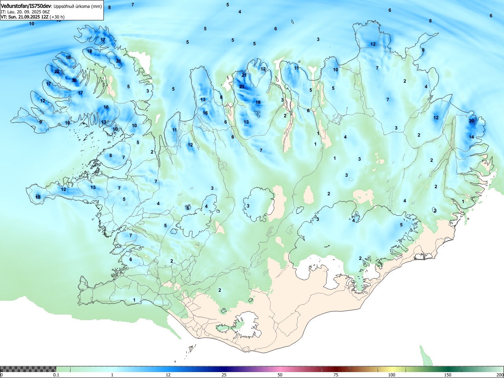Click the "0.1" label on the legend
Viewport: 504px width, 378px height.
point(56,375)
